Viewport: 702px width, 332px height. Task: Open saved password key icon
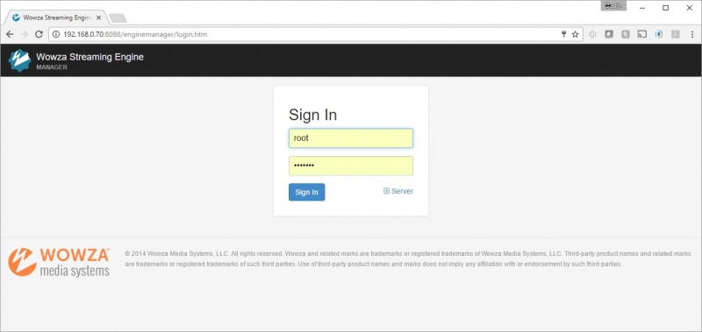(564, 34)
